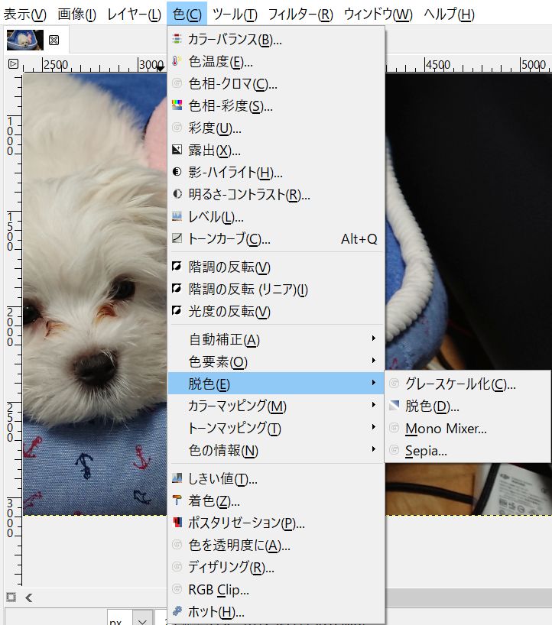This screenshot has width=552, height=625.
Task: Click the icon beside ポスタリゼーション(P)
Action: coord(177,522)
